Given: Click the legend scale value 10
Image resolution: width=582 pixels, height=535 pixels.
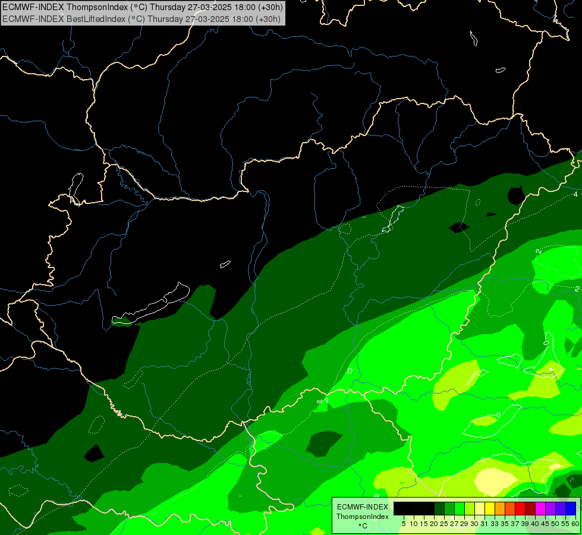Looking at the screenshot, I should coord(414,524).
